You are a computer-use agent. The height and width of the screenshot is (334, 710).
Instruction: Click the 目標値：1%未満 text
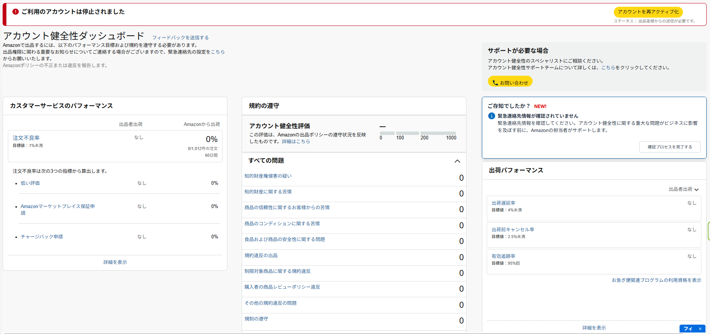pyautogui.click(x=28, y=145)
